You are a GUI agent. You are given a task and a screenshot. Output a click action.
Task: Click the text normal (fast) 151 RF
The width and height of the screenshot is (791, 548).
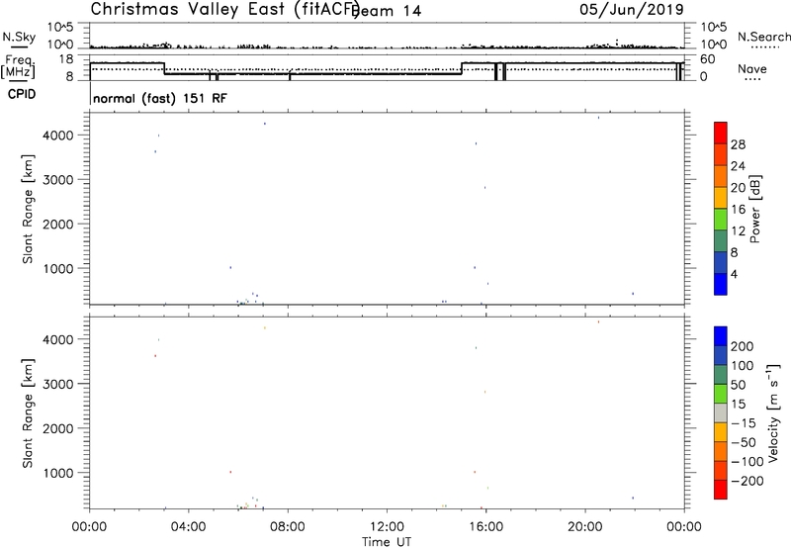click(160, 98)
